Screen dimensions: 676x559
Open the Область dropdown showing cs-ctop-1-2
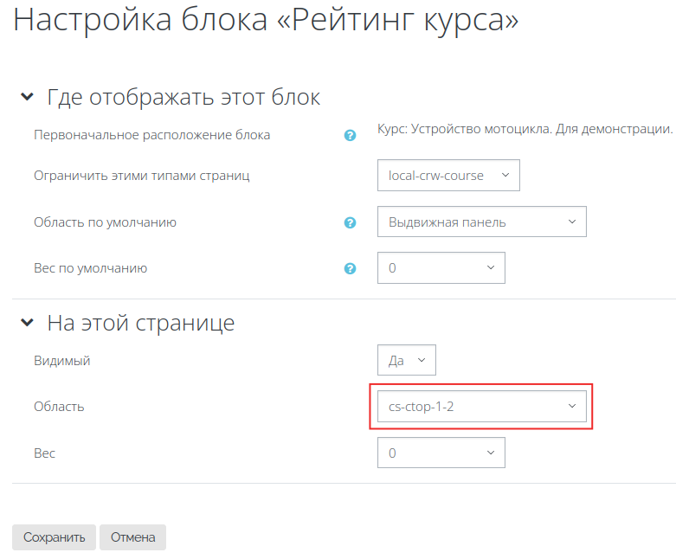pos(481,406)
